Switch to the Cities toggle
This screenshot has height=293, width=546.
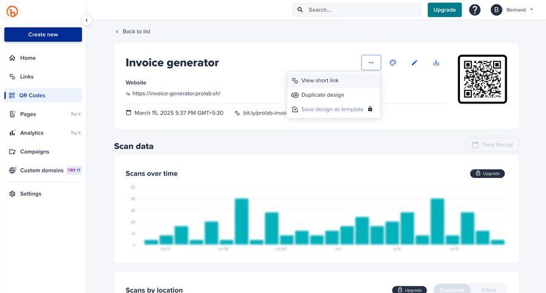(x=488, y=290)
